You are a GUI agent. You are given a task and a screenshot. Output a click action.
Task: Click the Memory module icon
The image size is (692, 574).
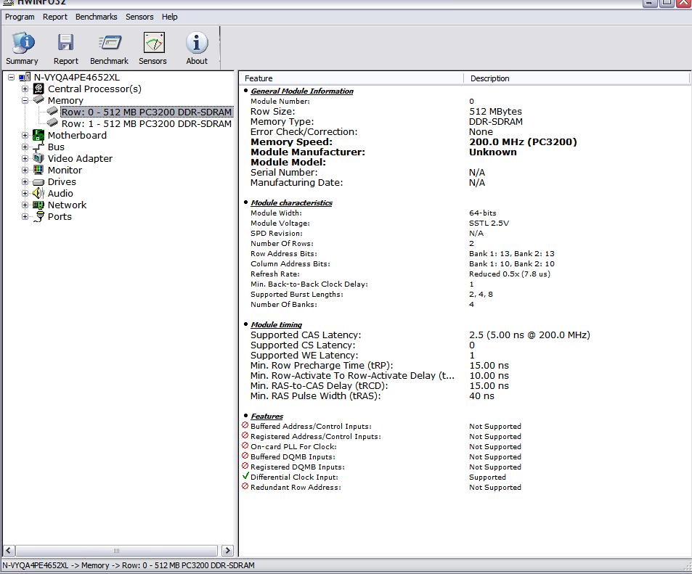(38, 99)
